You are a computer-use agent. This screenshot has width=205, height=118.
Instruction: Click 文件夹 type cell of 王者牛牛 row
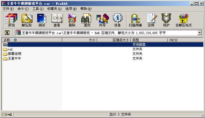click(x=137, y=58)
